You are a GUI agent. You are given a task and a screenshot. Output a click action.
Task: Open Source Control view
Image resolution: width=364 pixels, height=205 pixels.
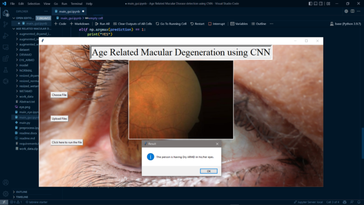(x=6, y=24)
